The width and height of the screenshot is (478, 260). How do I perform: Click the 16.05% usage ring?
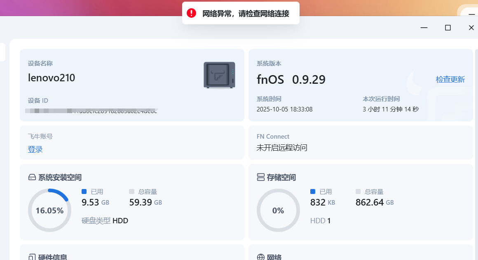click(50, 210)
